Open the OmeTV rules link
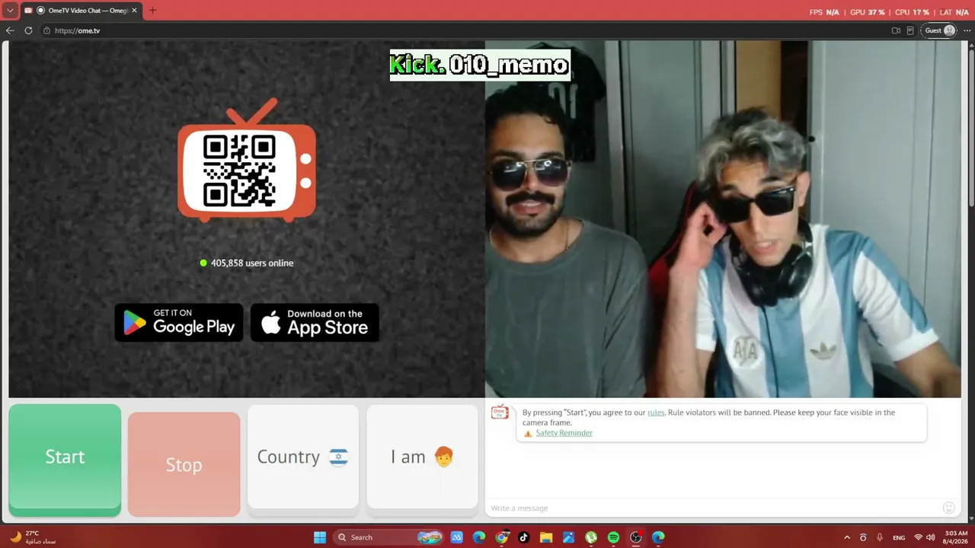This screenshot has height=548, width=975. click(x=656, y=413)
